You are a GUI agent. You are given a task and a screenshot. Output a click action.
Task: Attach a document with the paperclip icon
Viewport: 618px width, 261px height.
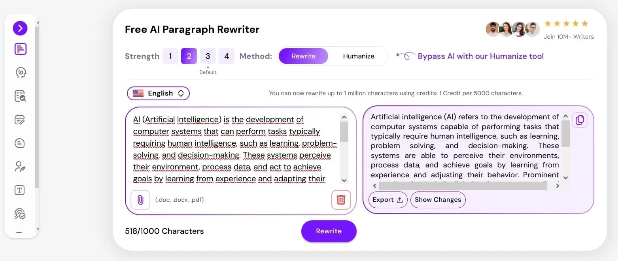pyautogui.click(x=140, y=200)
